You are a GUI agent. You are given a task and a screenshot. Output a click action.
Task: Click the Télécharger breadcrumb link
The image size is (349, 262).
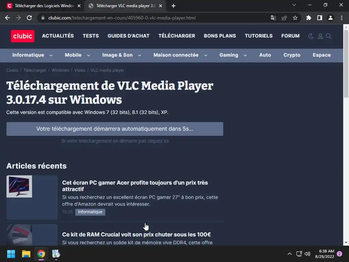[x=35, y=70]
